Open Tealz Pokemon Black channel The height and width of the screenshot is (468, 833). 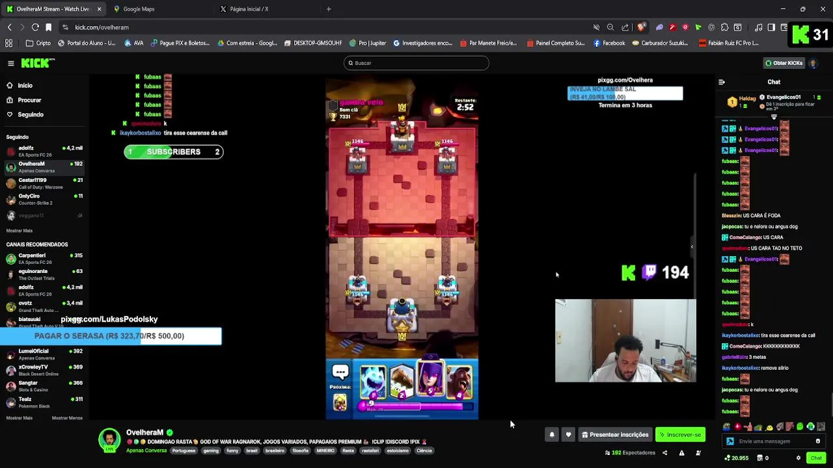click(44, 402)
